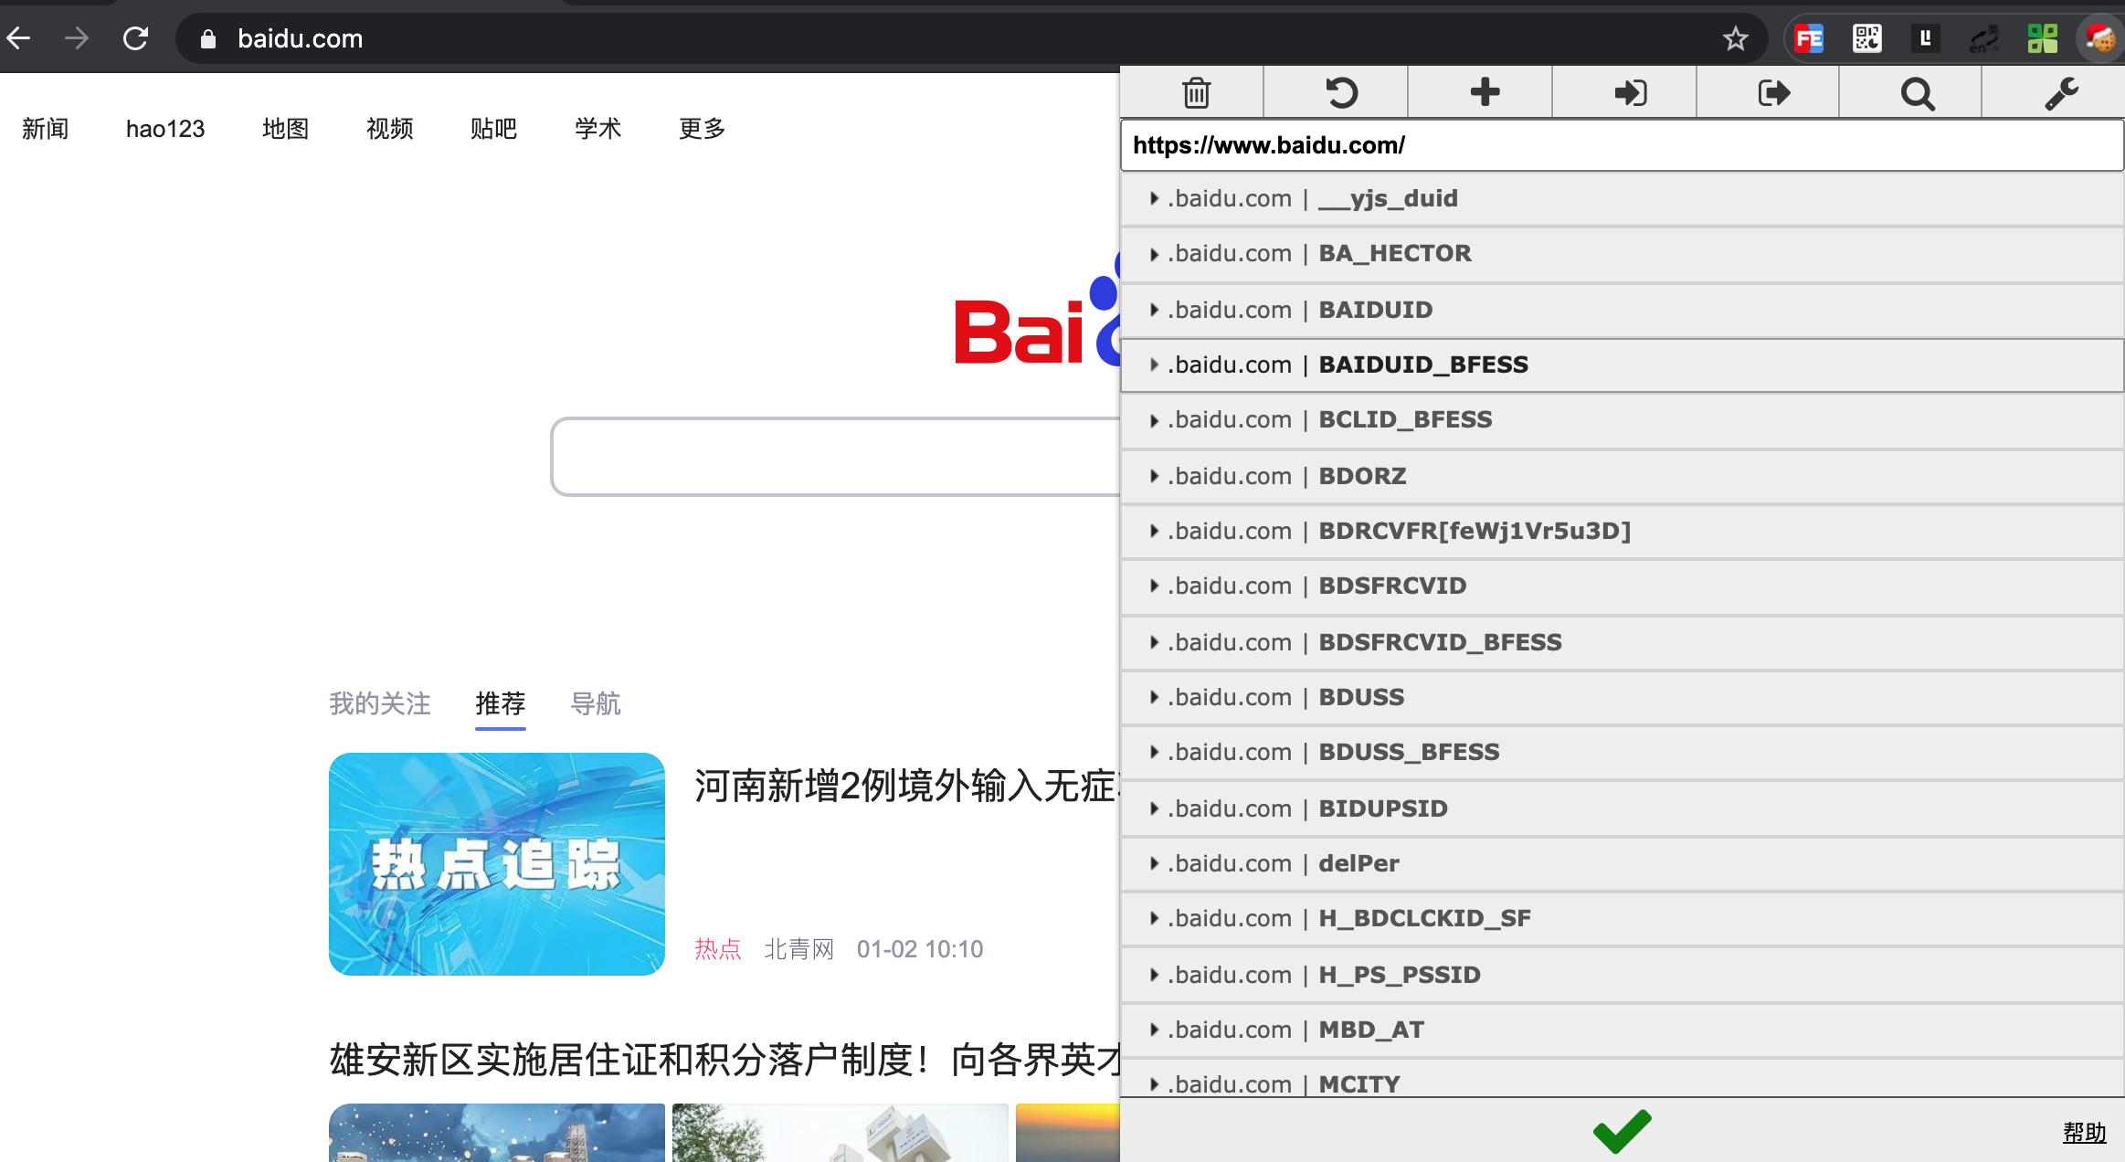Screen dimensions: 2125x1162
Task: Submit cookie changes with green checkmark
Action: pyautogui.click(x=1622, y=1131)
